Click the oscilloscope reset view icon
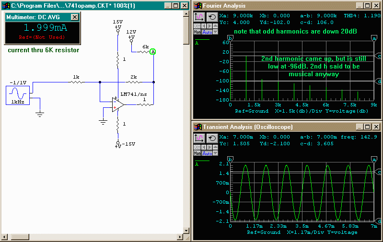This screenshot has width=383, height=242. 211,138
